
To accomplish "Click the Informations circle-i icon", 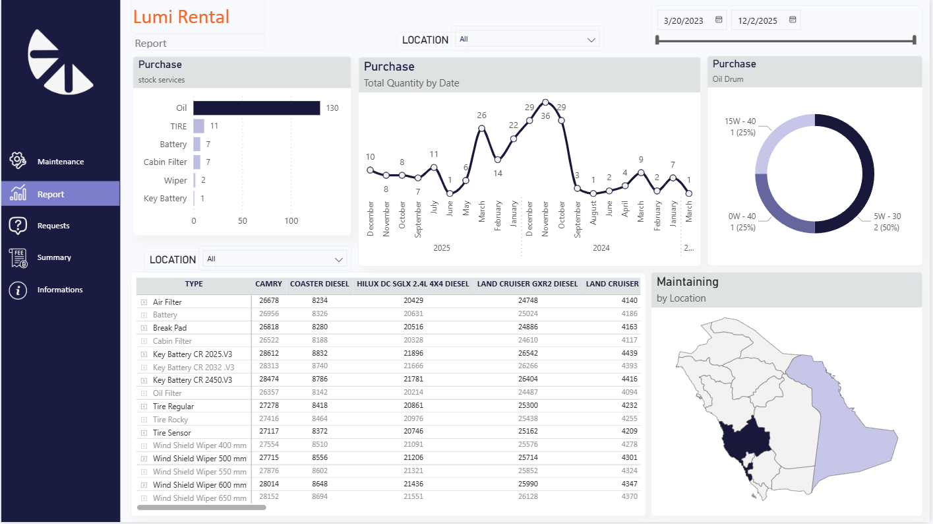I will [x=18, y=290].
